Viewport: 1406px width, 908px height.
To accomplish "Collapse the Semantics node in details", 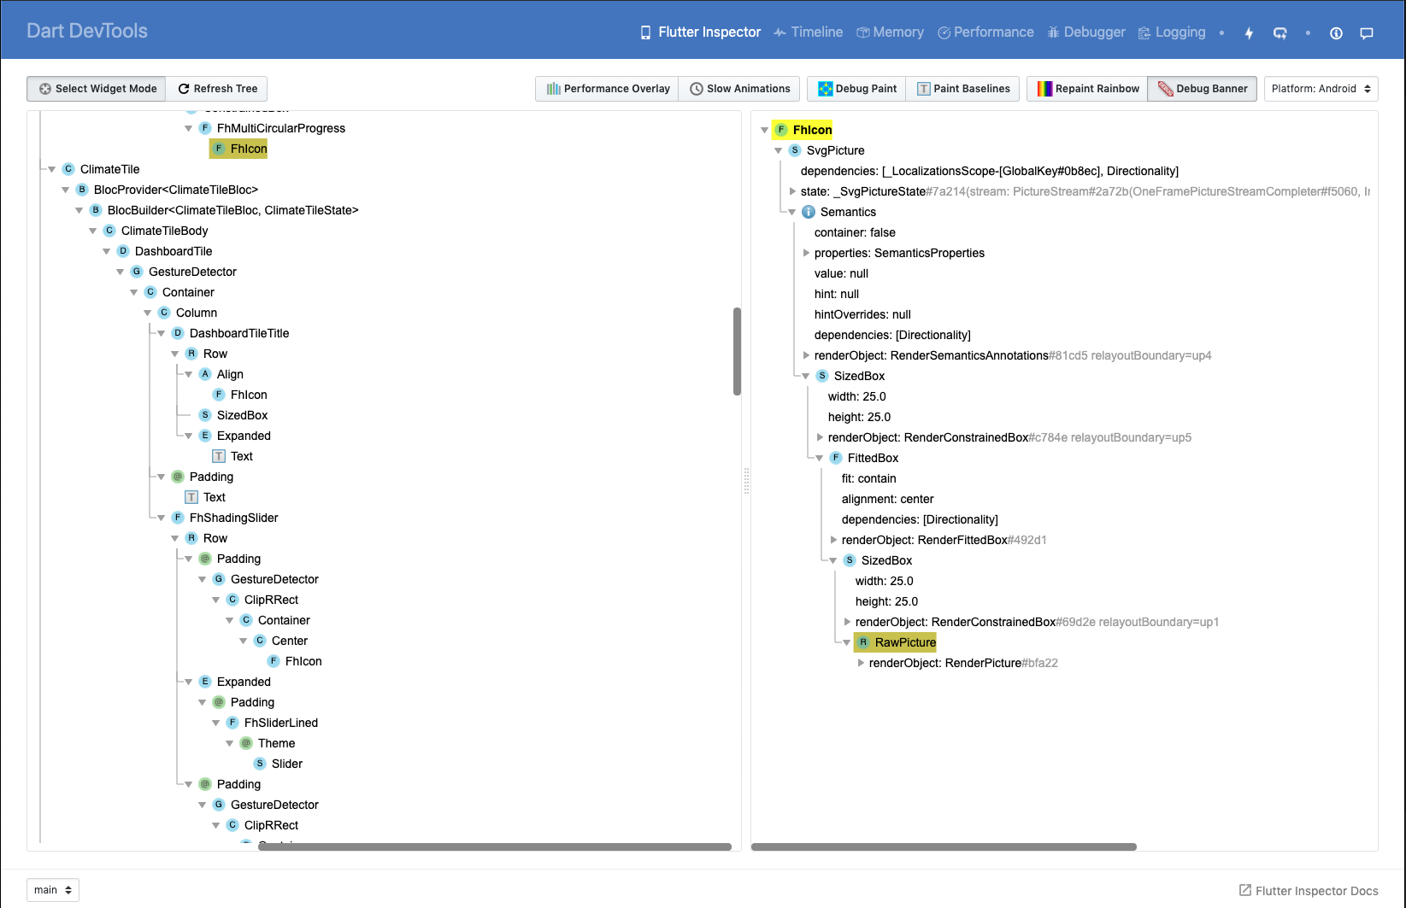I will [792, 212].
